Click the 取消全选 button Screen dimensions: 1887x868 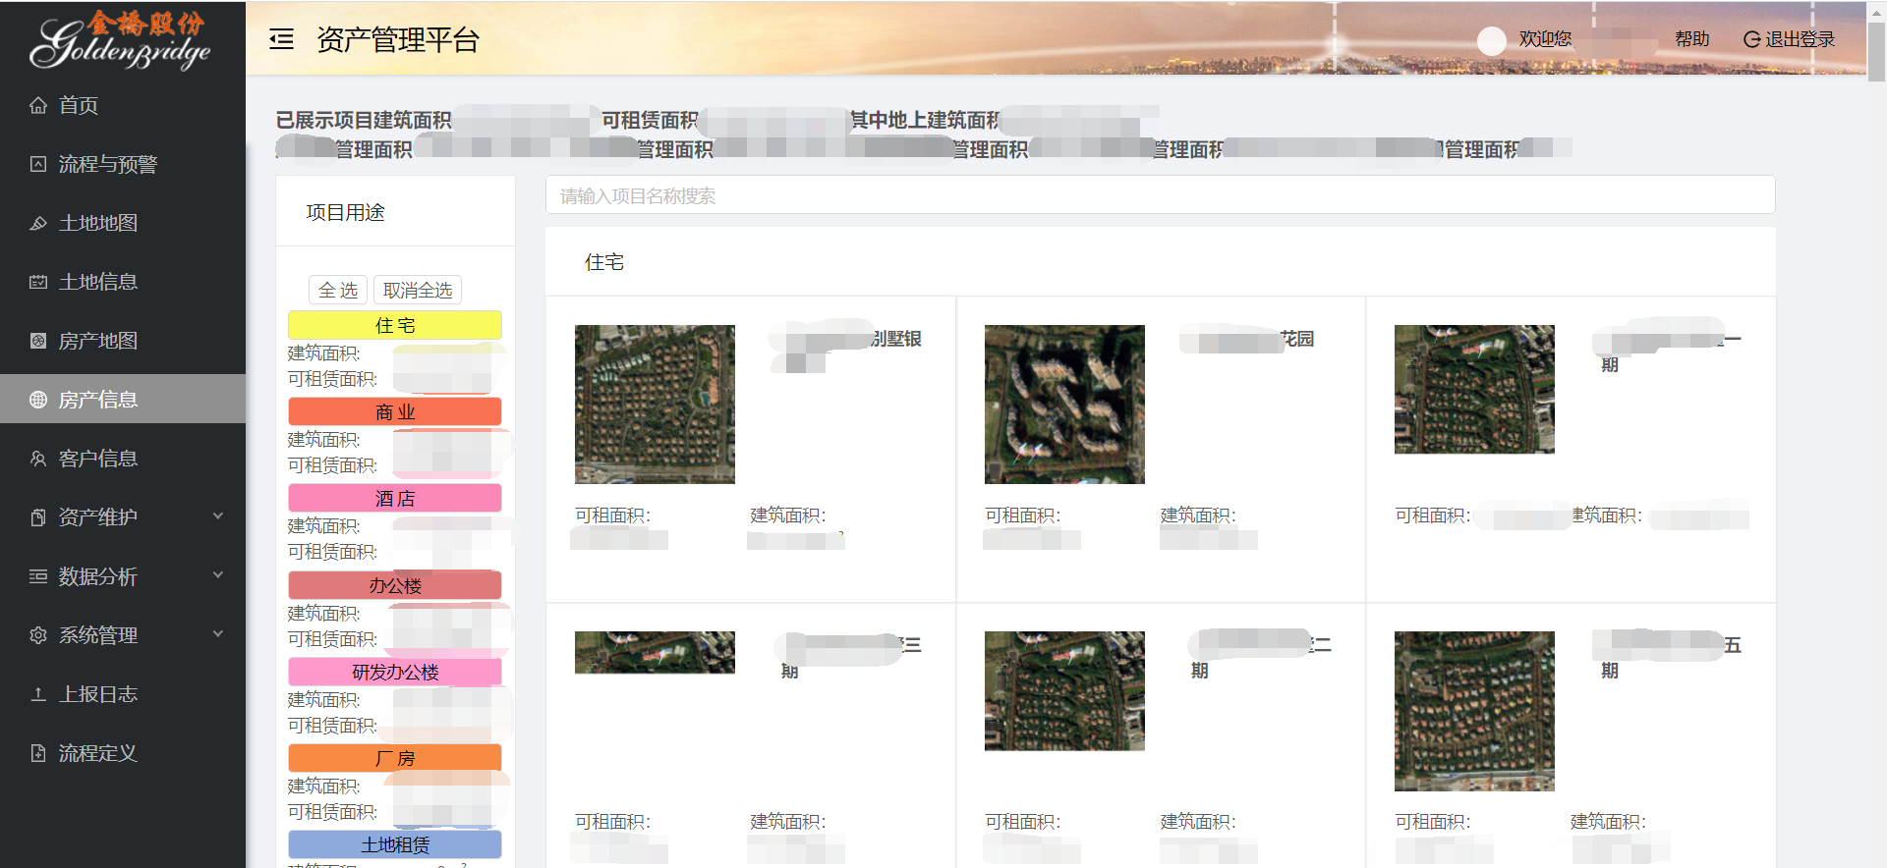click(x=418, y=290)
